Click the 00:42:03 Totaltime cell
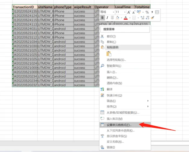 coord(142,24)
